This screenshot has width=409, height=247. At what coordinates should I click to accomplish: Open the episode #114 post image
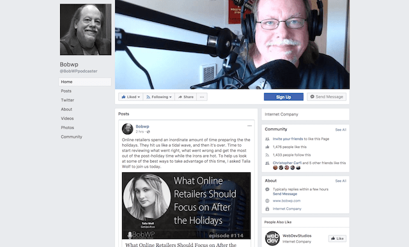coord(186,206)
